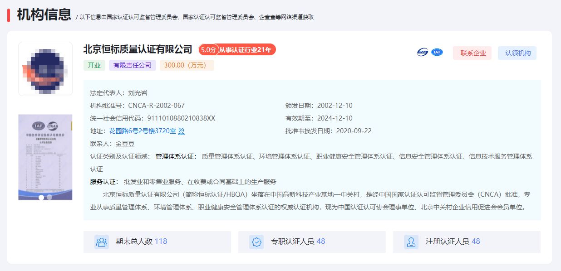Select the first carousel dot under certificate
The height and width of the screenshot is (271, 561).
[x=41, y=197]
